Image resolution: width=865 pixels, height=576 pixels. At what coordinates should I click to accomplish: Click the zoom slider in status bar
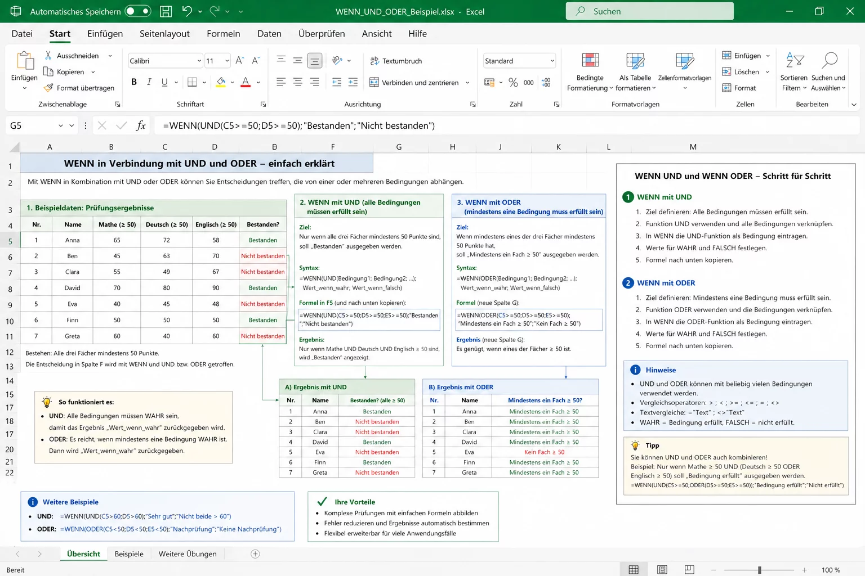(760, 570)
